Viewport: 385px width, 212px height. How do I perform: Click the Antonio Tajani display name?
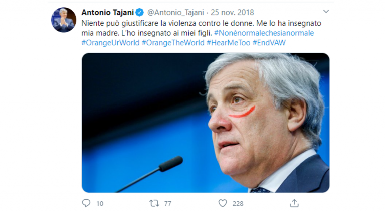click(108, 12)
